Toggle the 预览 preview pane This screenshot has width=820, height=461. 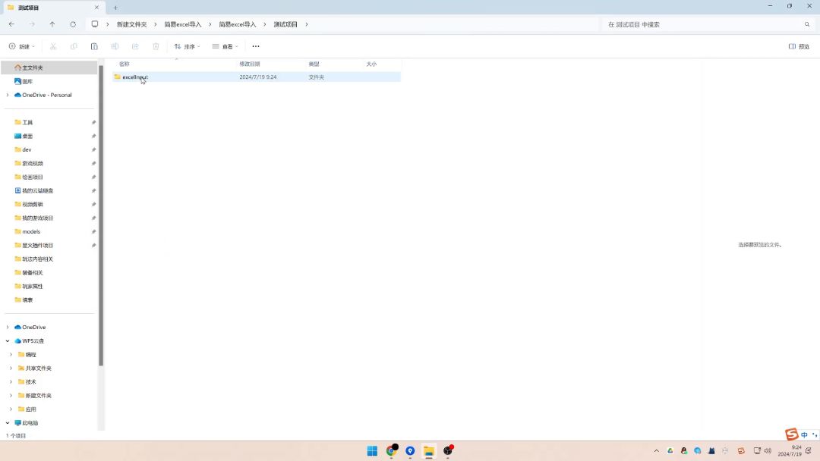tap(799, 46)
